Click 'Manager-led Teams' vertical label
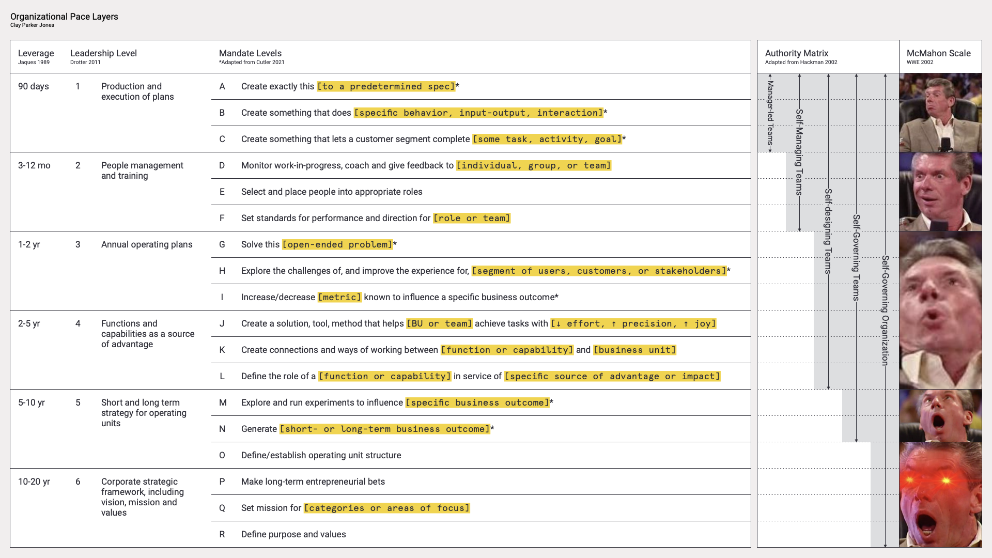Screen dimensions: 992x558 tap(770, 113)
